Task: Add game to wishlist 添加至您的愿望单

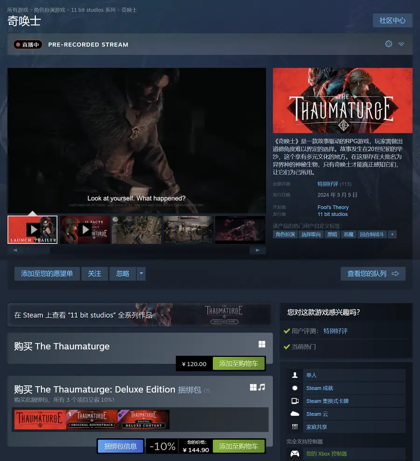Action: (47, 273)
